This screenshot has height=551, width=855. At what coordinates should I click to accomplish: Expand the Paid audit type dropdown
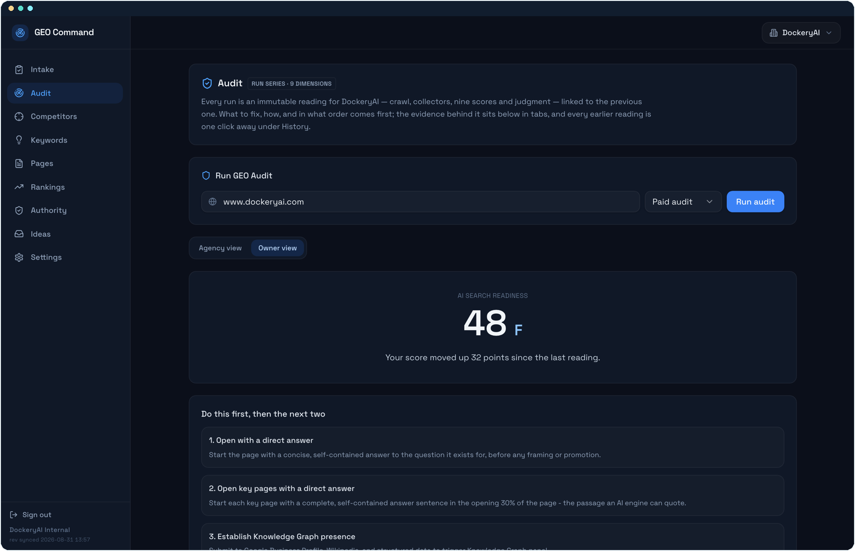(x=683, y=202)
